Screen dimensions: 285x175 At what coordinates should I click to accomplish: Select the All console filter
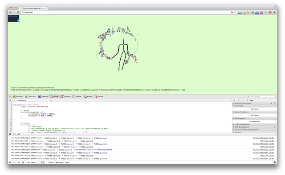pyautogui.click(x=43, y=162)
